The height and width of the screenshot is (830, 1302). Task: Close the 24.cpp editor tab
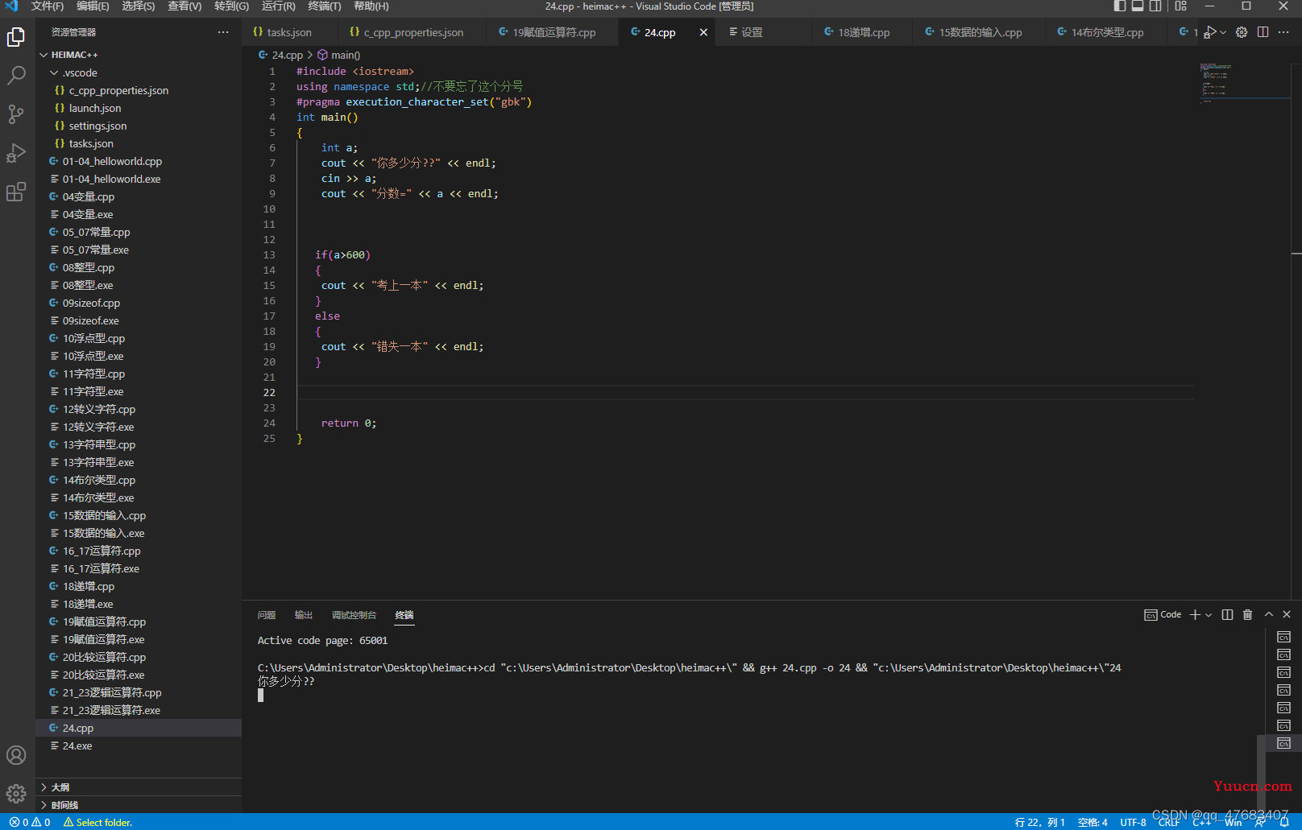pos(703,32)
